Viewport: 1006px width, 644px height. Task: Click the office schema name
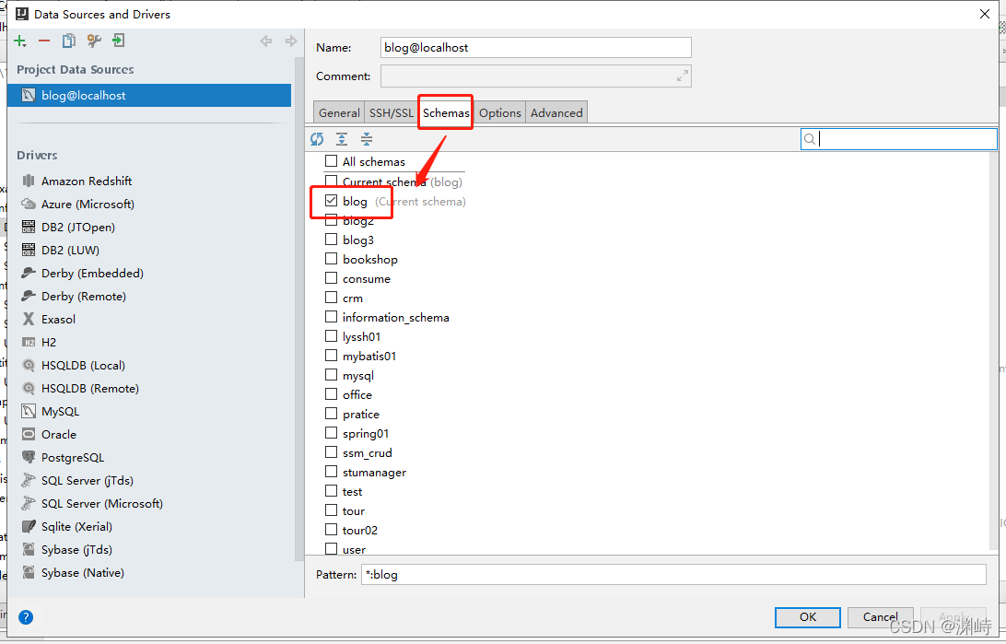coord(357,395)
